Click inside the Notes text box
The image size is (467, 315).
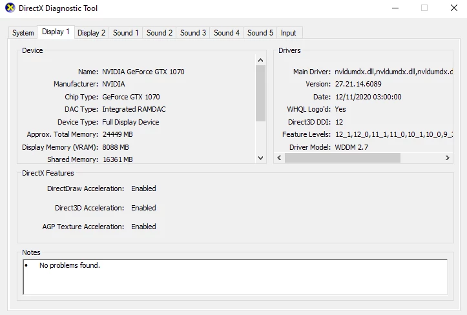(235, 277)
